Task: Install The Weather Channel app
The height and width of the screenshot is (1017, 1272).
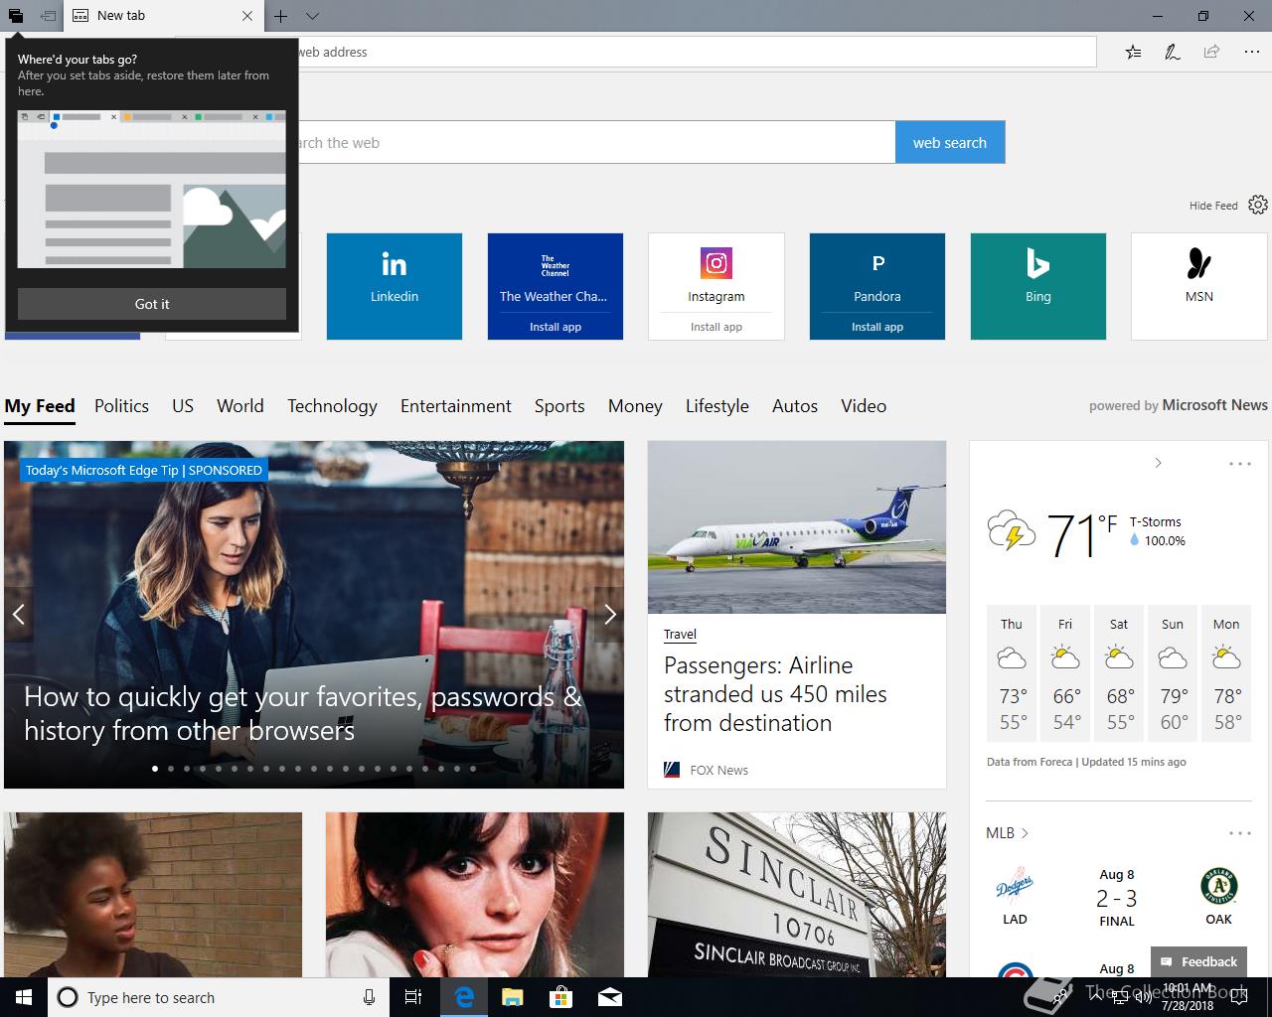Action: point(556,327)
